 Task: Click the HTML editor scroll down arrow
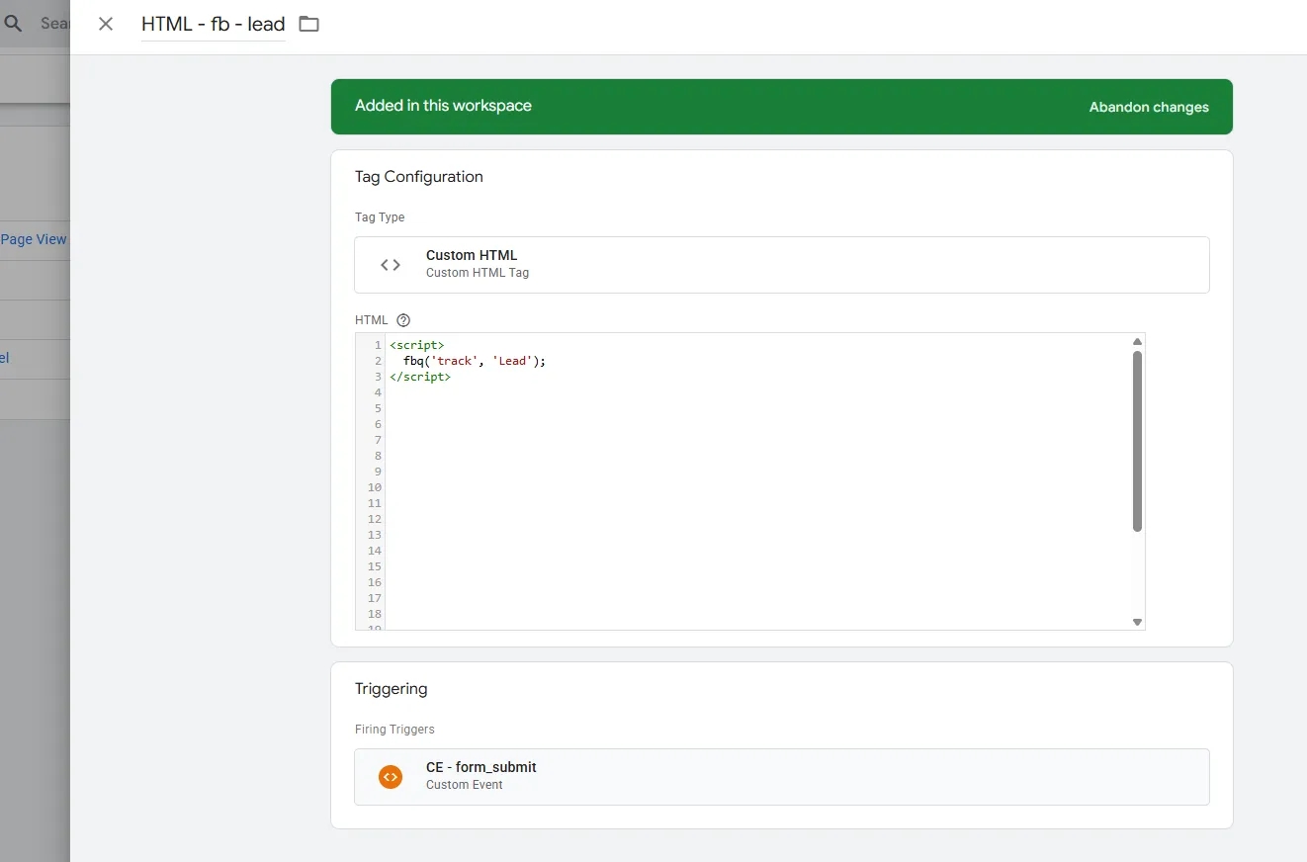pyautogui.click(x=1137, y=622)
